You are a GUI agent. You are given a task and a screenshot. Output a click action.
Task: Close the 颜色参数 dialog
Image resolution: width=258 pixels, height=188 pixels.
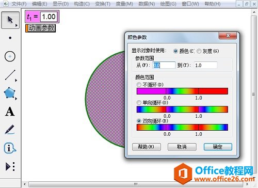coord(228,36)
